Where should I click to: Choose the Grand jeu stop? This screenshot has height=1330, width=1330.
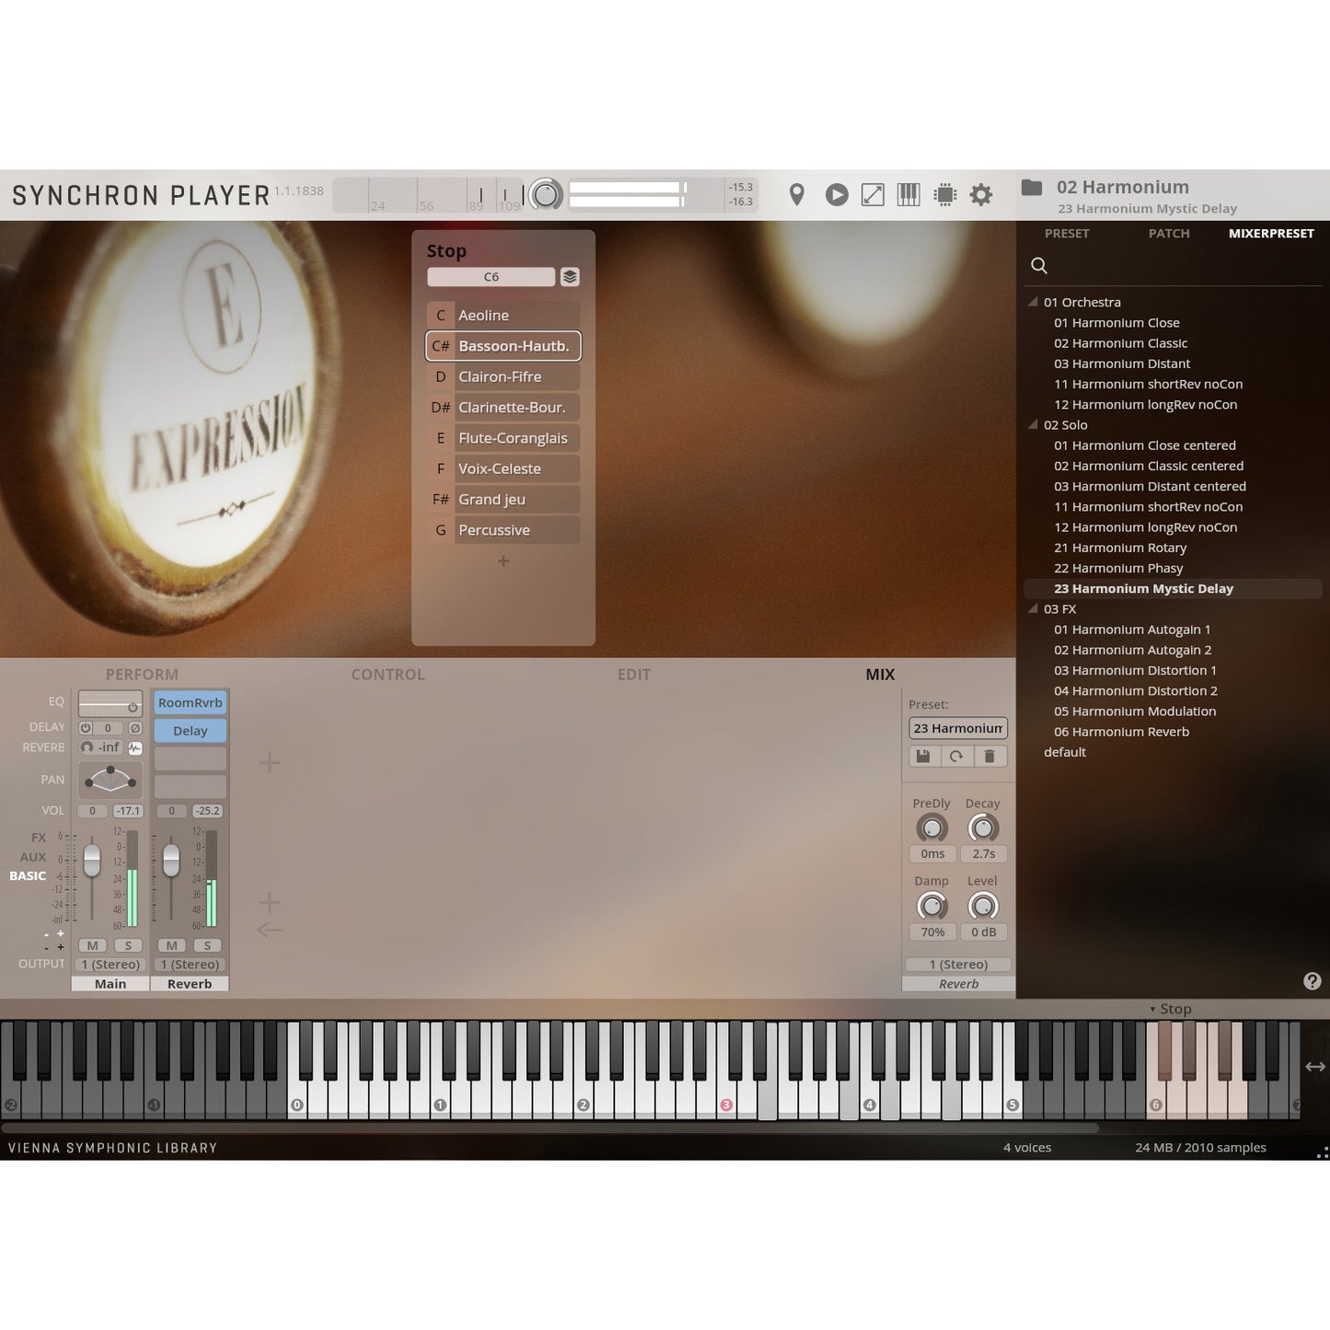515,499
